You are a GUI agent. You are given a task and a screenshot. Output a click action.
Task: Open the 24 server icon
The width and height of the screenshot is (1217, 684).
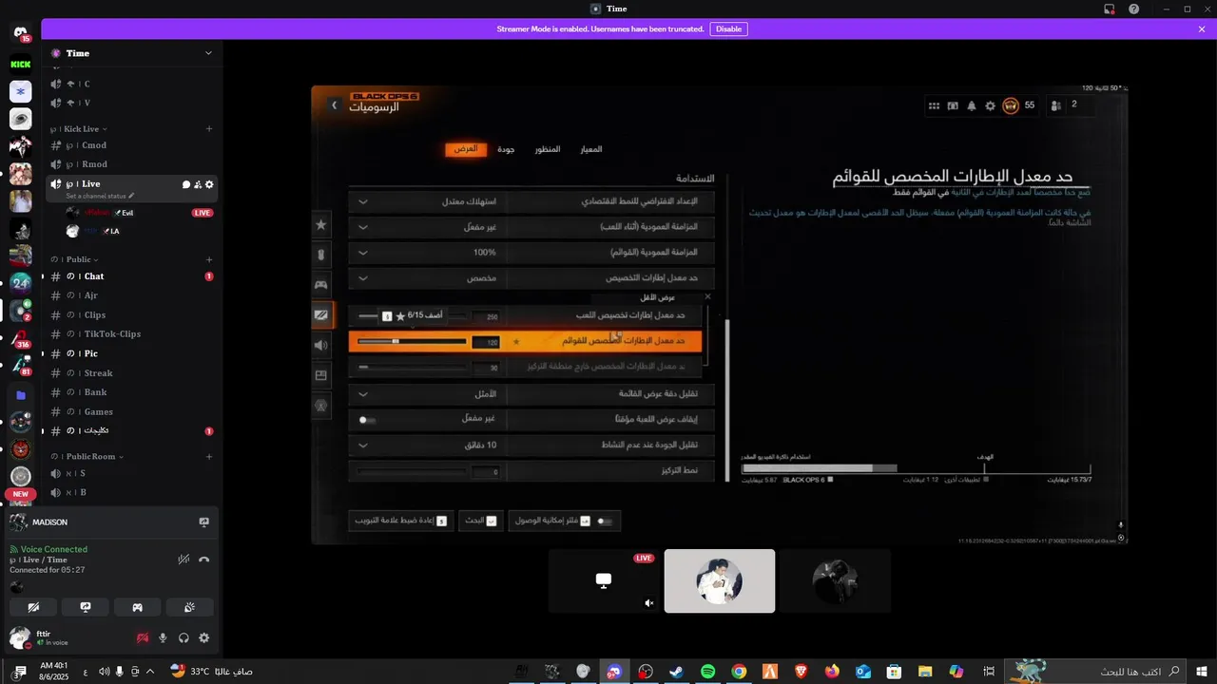click(x=20, y=281)
